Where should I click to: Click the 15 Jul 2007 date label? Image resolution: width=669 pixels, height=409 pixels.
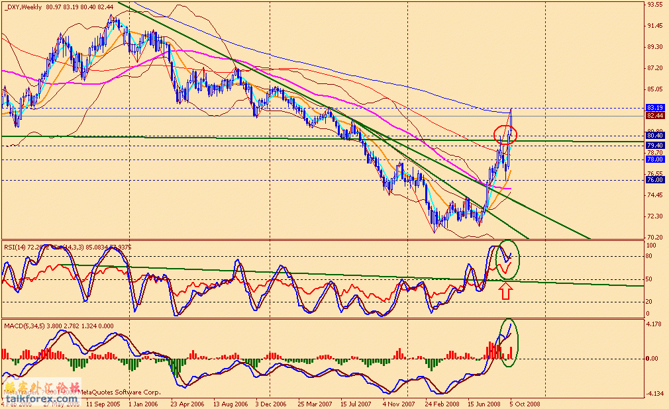pos(356,404)
